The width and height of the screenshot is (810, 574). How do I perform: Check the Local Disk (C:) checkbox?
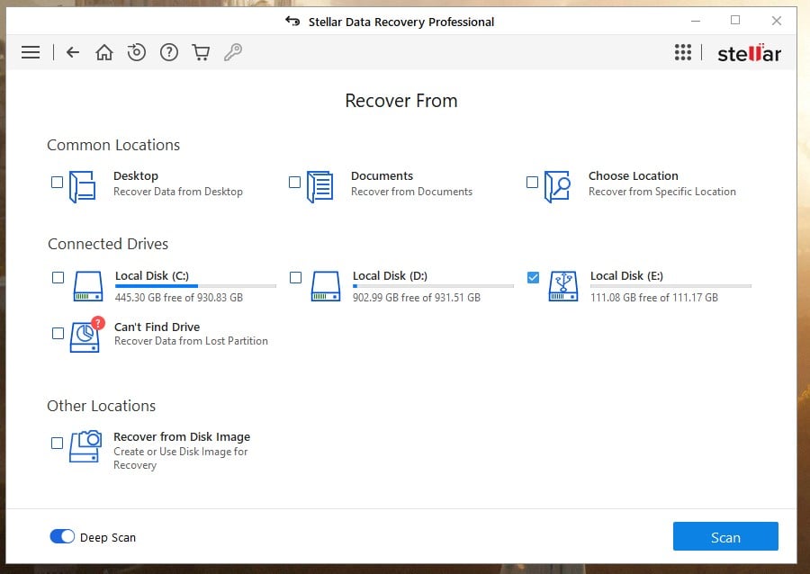point(58,278)
